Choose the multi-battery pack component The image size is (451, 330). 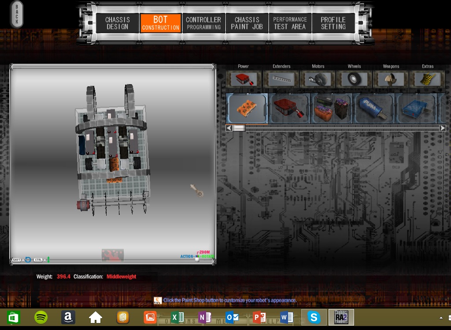tap(331, 109)
